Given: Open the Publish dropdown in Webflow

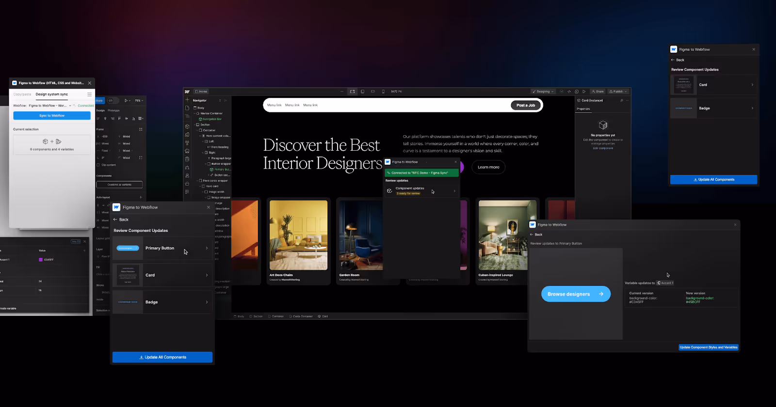Looking at the screenshot, I should pos(618,92).
